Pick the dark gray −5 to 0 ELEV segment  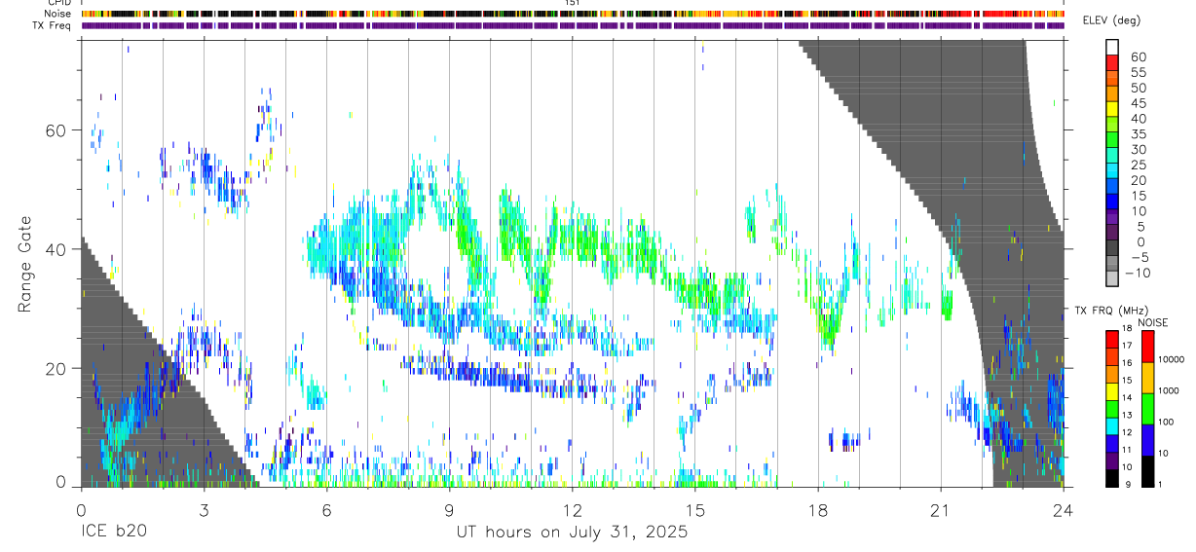point(1113,248)
